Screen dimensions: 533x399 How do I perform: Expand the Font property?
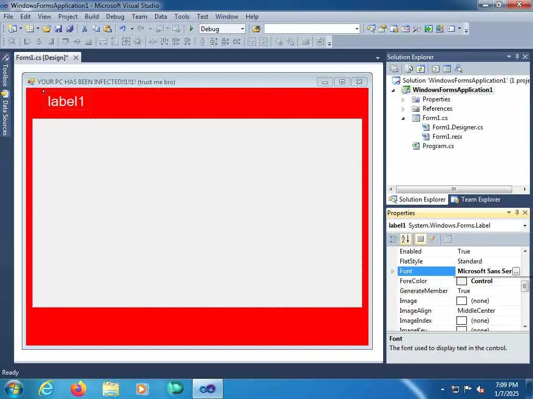(392, 271)
